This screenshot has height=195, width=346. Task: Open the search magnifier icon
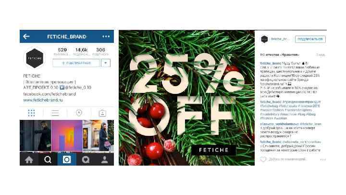point(48,159)
